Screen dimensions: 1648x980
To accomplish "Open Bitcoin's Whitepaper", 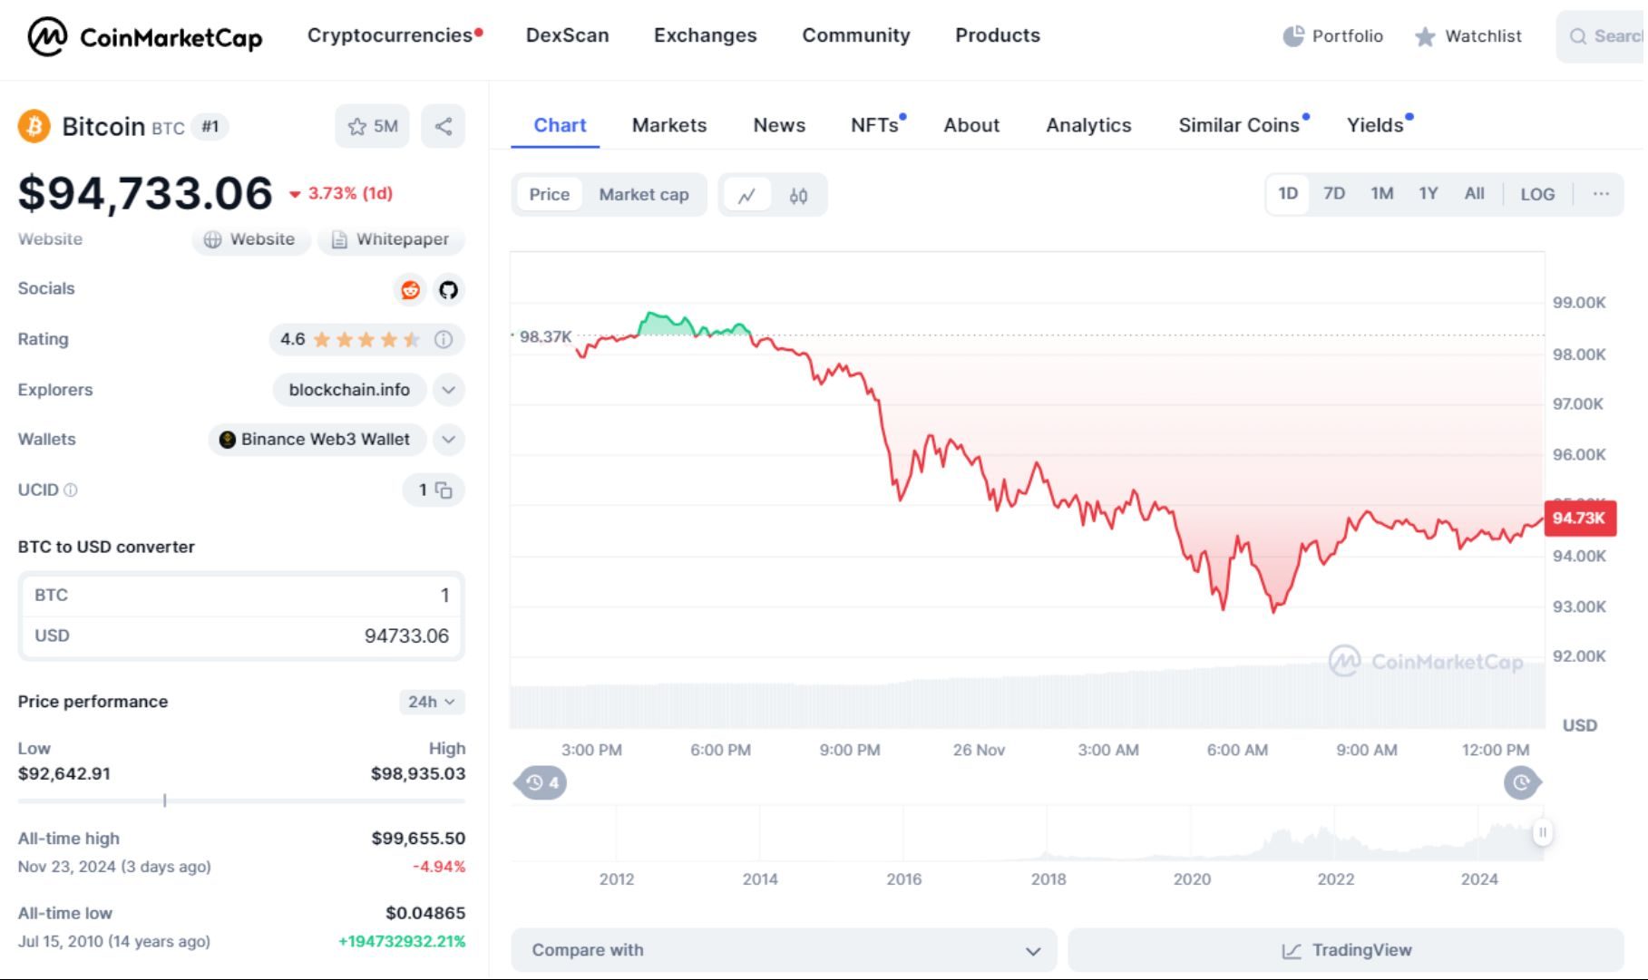I will tap(391, 239).
